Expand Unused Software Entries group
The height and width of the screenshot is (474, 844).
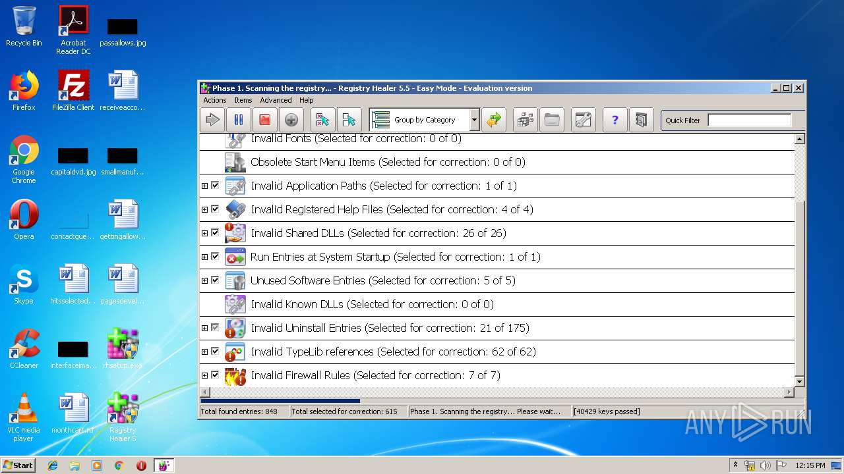click(204, 280)
